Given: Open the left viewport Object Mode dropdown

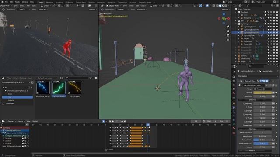Looking at the screenshot, I should coord(6,6).
